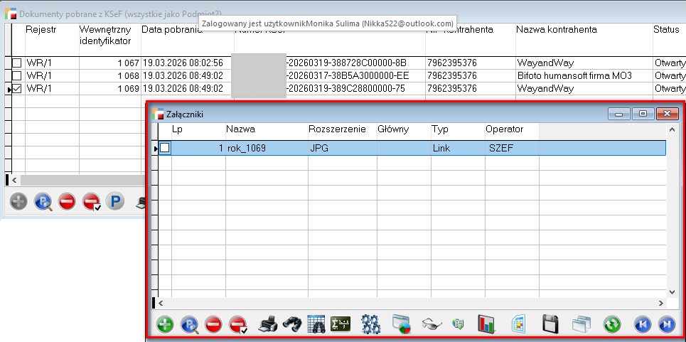Click the red bar chart icon
This screenshot has height=342, width=686.
point(486,324)
